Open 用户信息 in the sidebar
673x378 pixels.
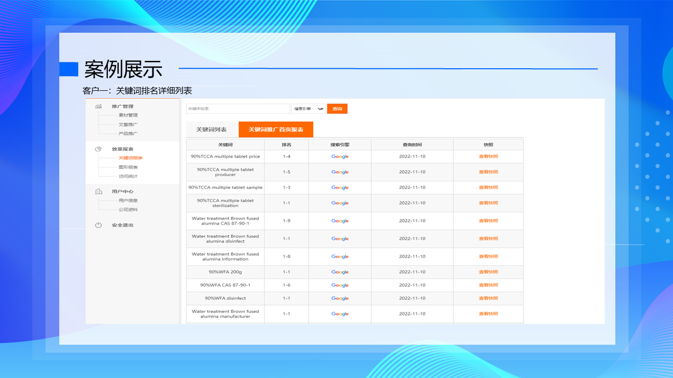click(x=128, y=200)
